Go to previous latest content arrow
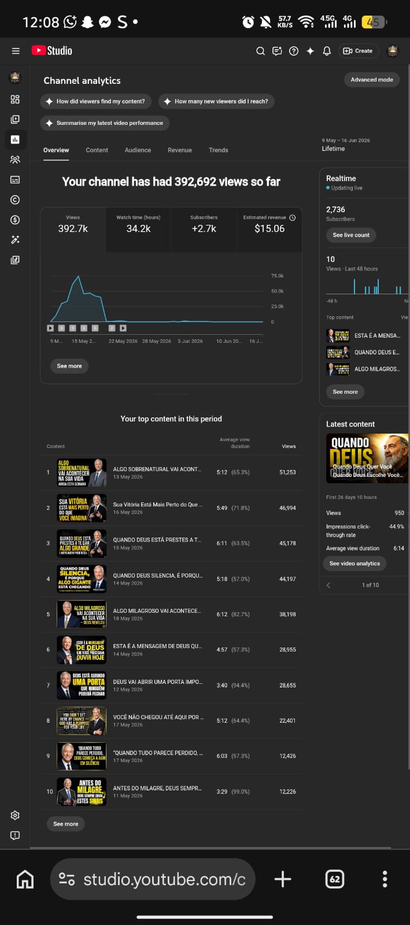Image resolution: width=410 pixels, height=925 pixels. click(x=328, y=585)
